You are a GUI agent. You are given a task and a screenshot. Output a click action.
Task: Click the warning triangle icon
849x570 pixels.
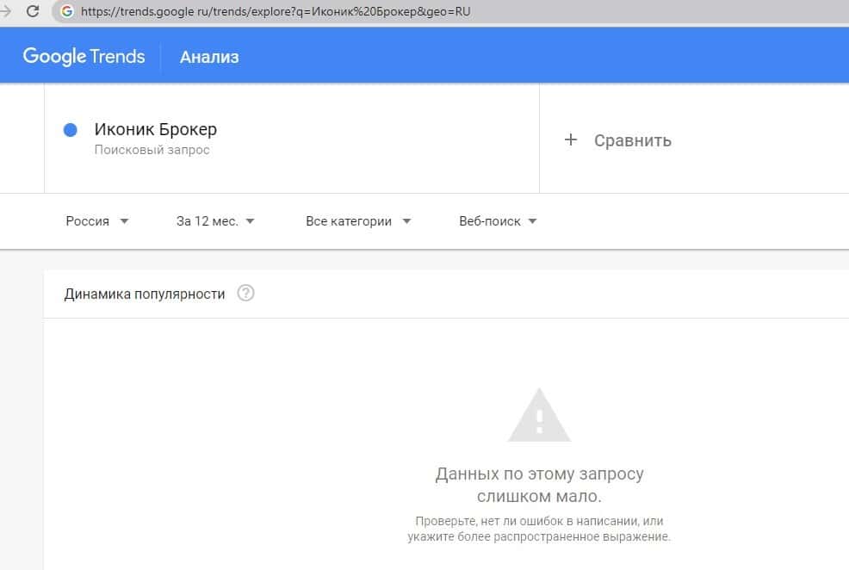click(x=538, y=416)
